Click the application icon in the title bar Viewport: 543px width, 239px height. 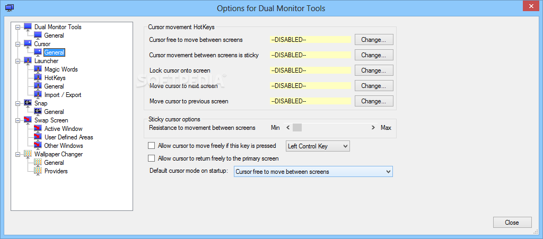10,7
